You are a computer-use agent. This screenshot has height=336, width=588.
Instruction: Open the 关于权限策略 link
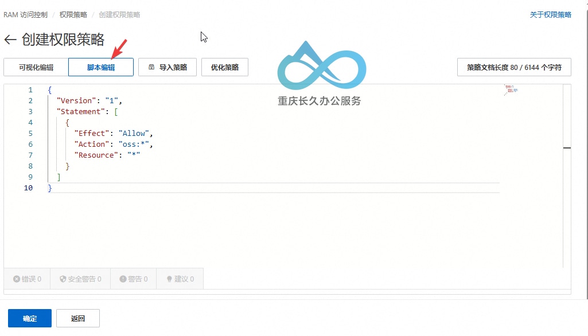[551, 15]
